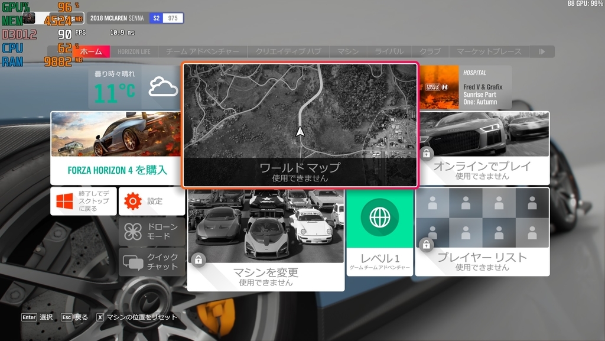Open クイックチャット label
This screenshot has height=341, width=605.
click(162, 262)
